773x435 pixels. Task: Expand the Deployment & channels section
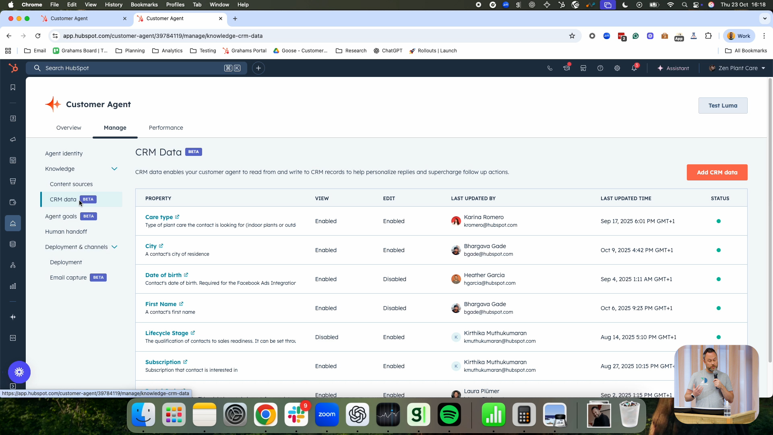[115, 247]
